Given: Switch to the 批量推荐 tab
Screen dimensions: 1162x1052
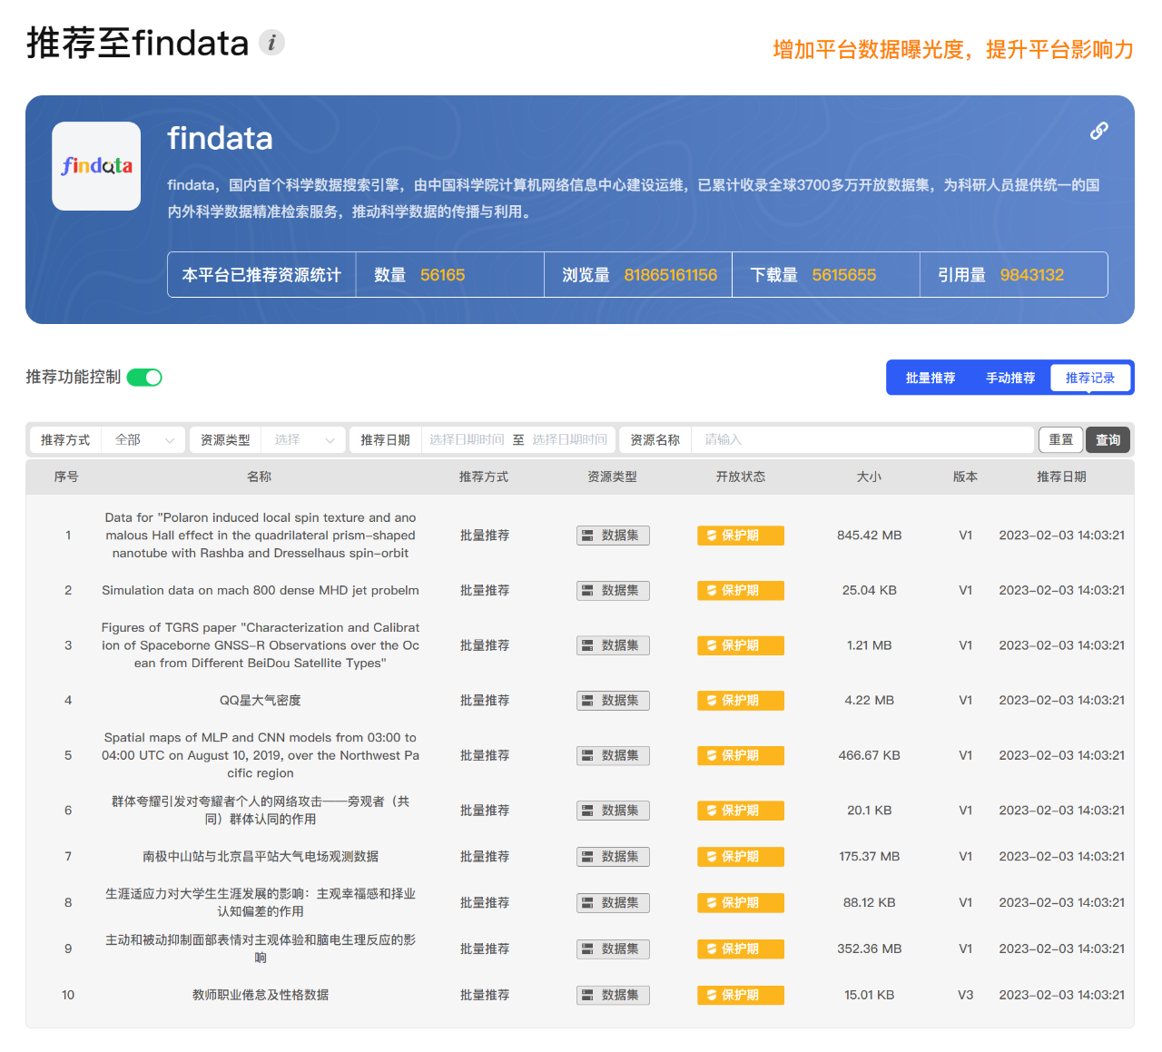Looking at the screenshot, I should [930, 379].
